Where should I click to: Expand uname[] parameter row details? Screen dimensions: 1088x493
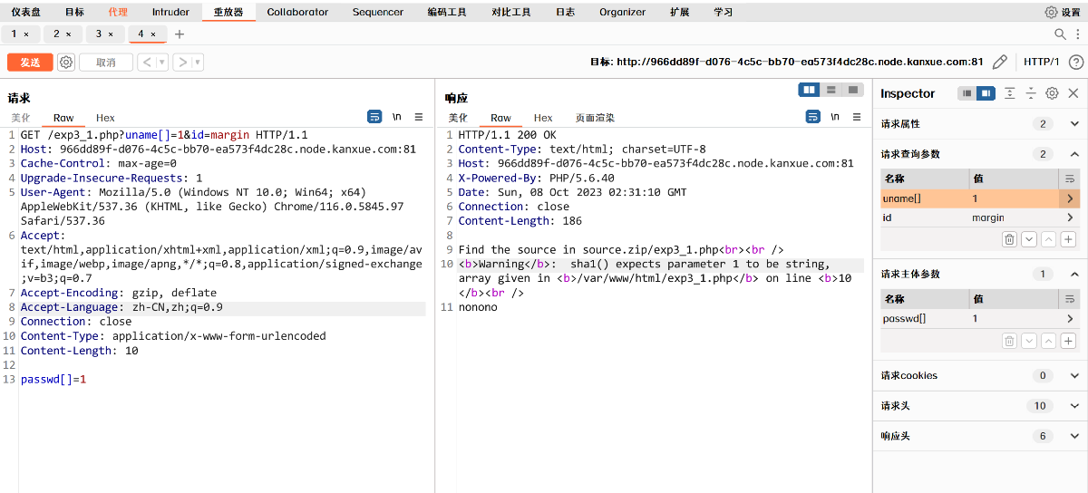(1070, 198)
